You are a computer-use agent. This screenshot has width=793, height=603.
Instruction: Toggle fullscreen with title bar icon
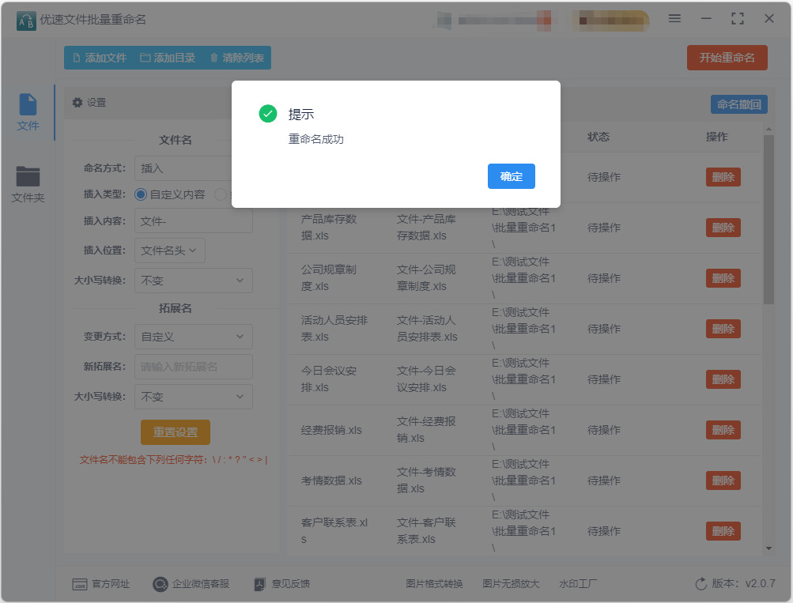click(738, 19)
